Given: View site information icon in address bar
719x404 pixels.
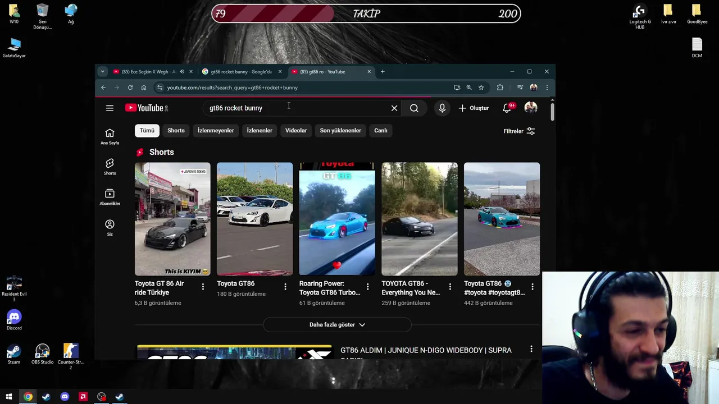Looking at the screenshot, I should pyautogui.click(x=160, y=88).
